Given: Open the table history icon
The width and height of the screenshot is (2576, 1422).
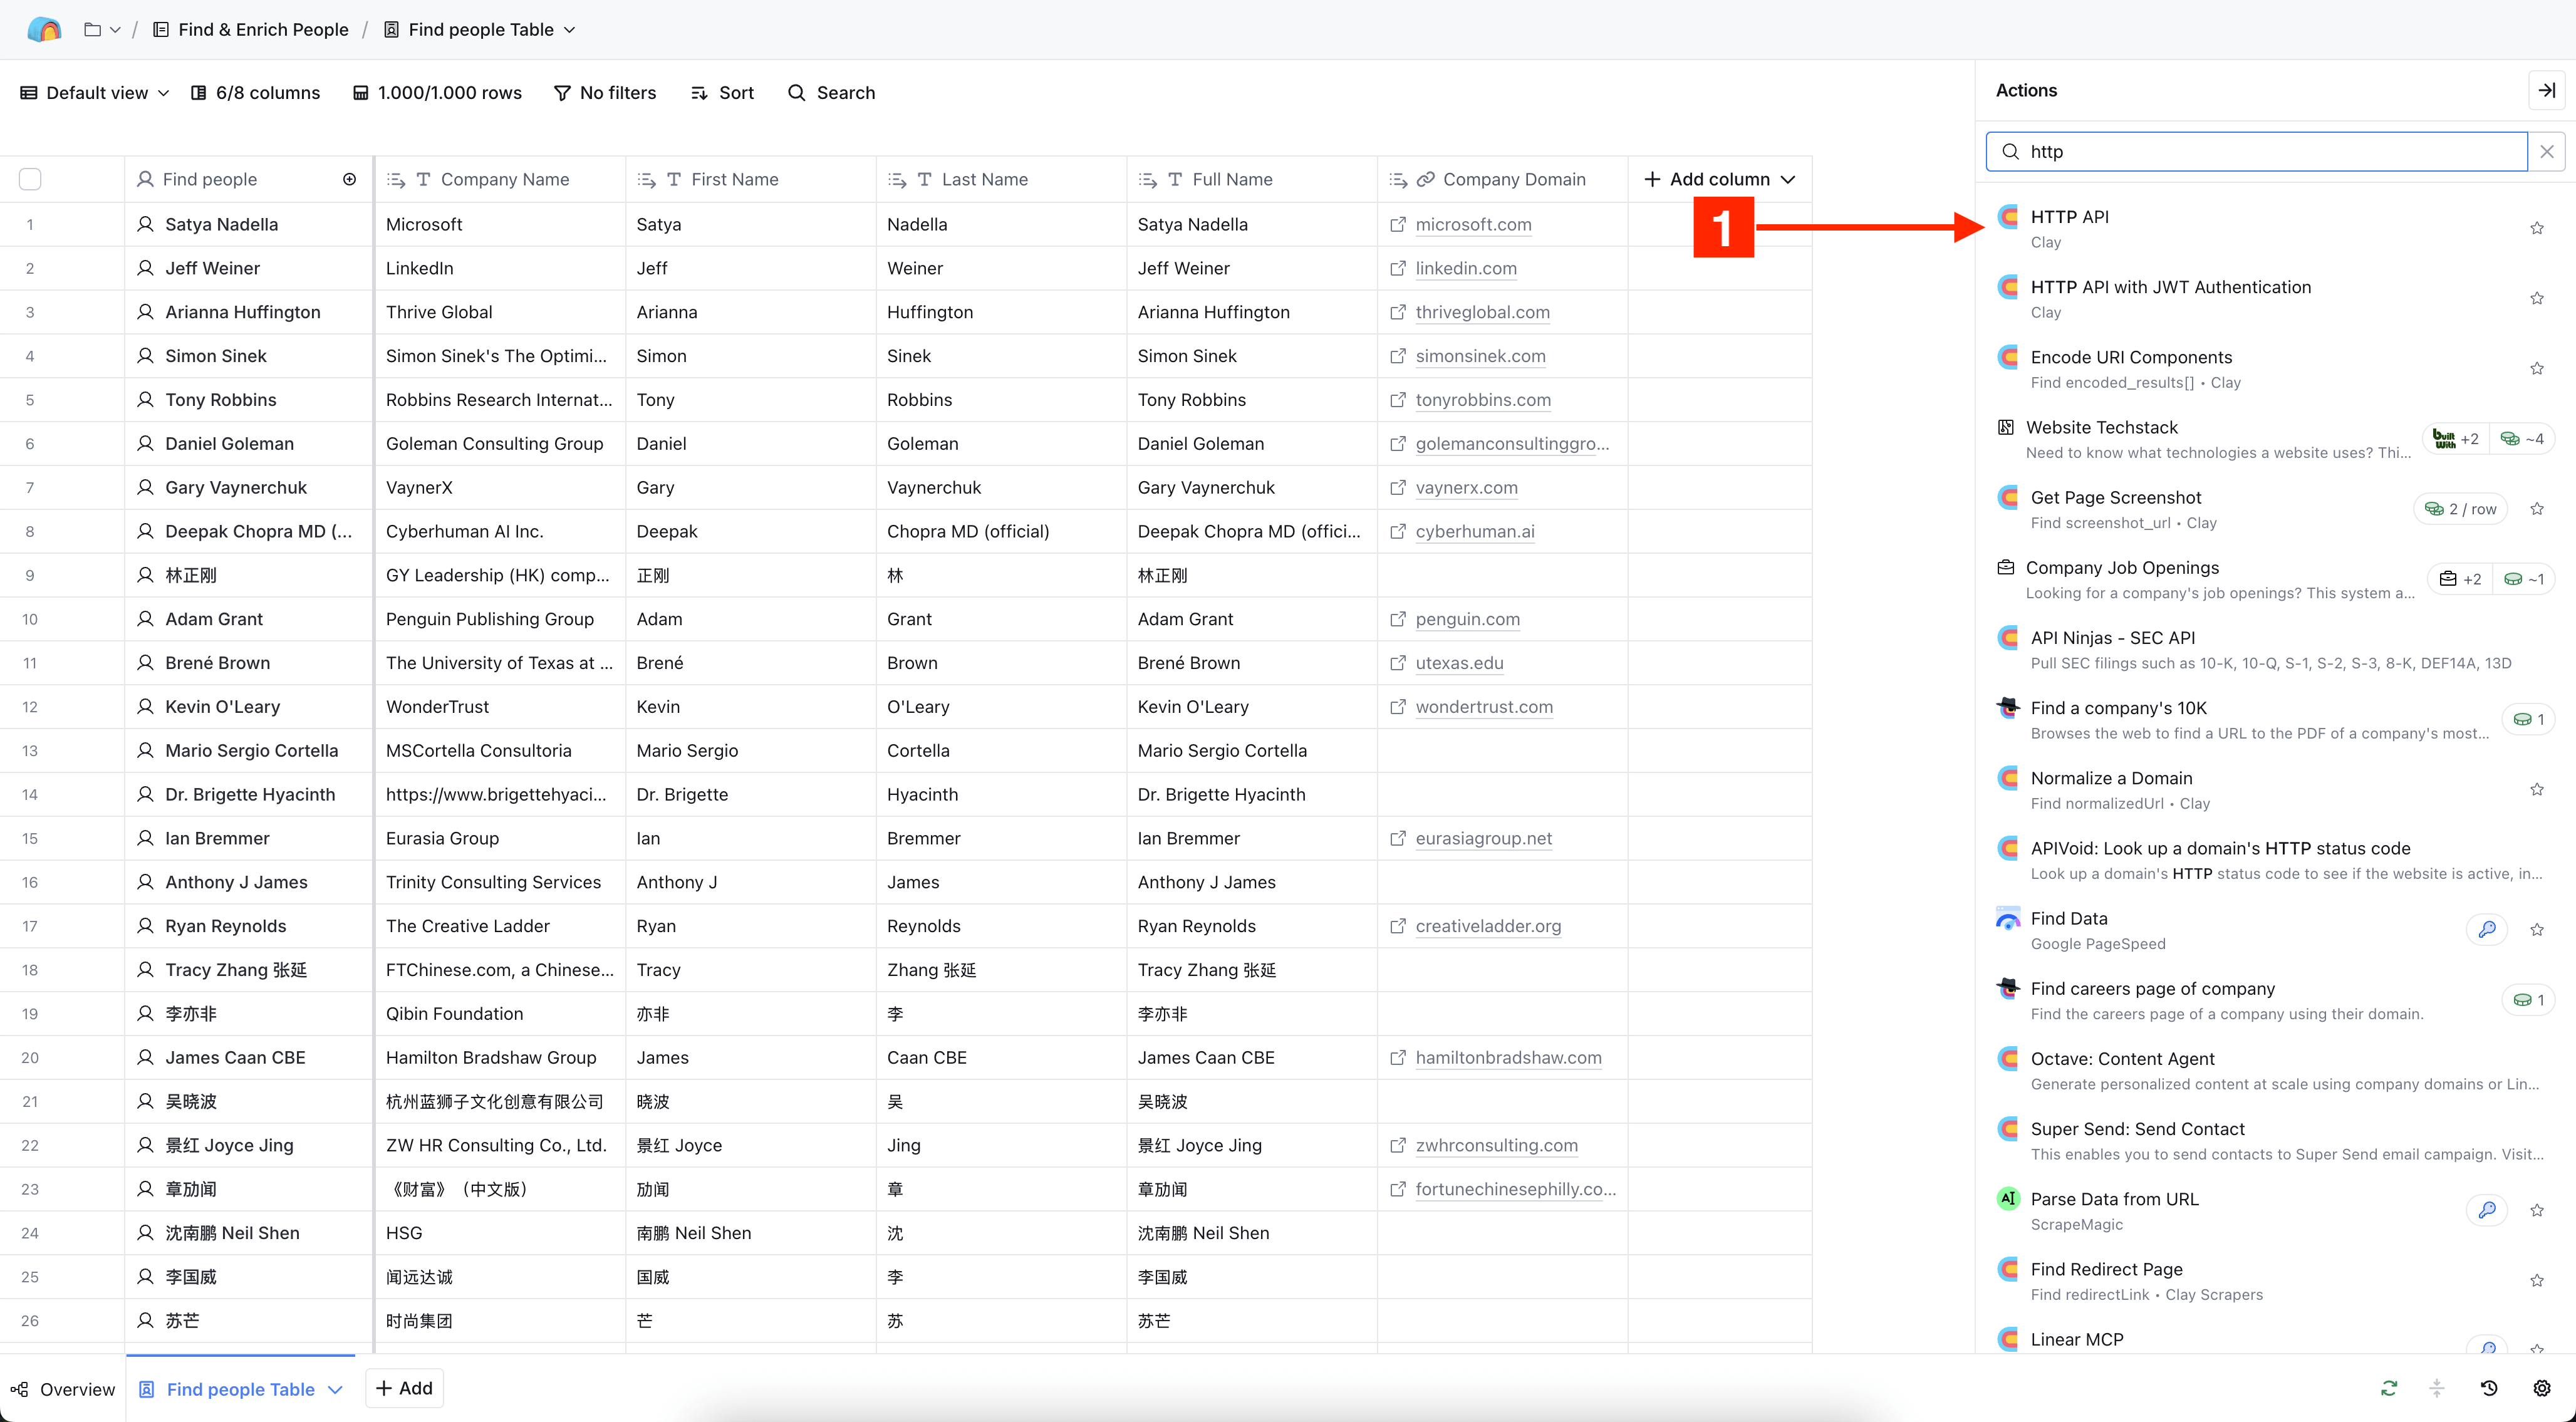Looking at the screenshot, I should (x=2489, y=1388).
